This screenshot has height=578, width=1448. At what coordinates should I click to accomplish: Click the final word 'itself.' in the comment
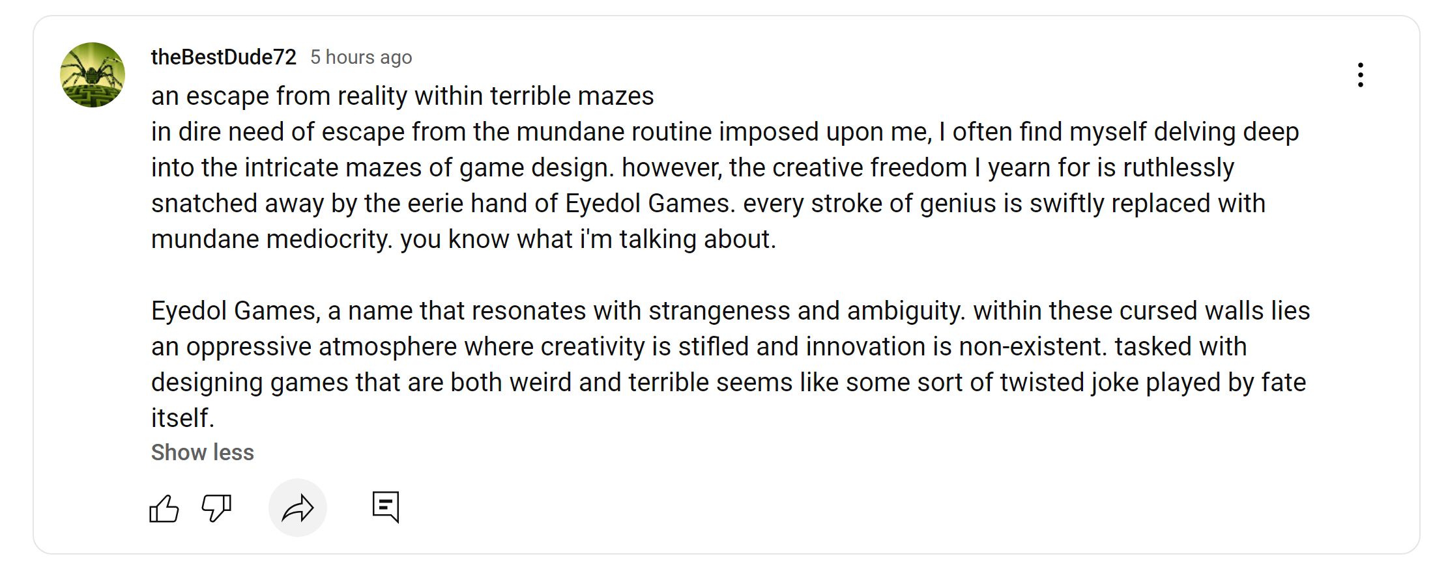[182, 419]
